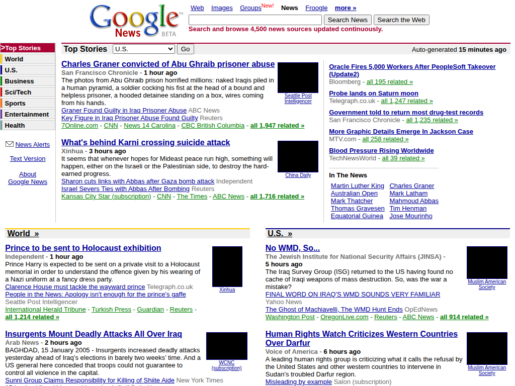Viewport: 515px width, 386px height.
Task: Select Entertainment in the sidebar
Action: coord(28,114)
